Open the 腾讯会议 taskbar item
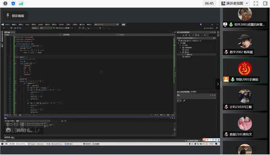 (x=69, y=144)
